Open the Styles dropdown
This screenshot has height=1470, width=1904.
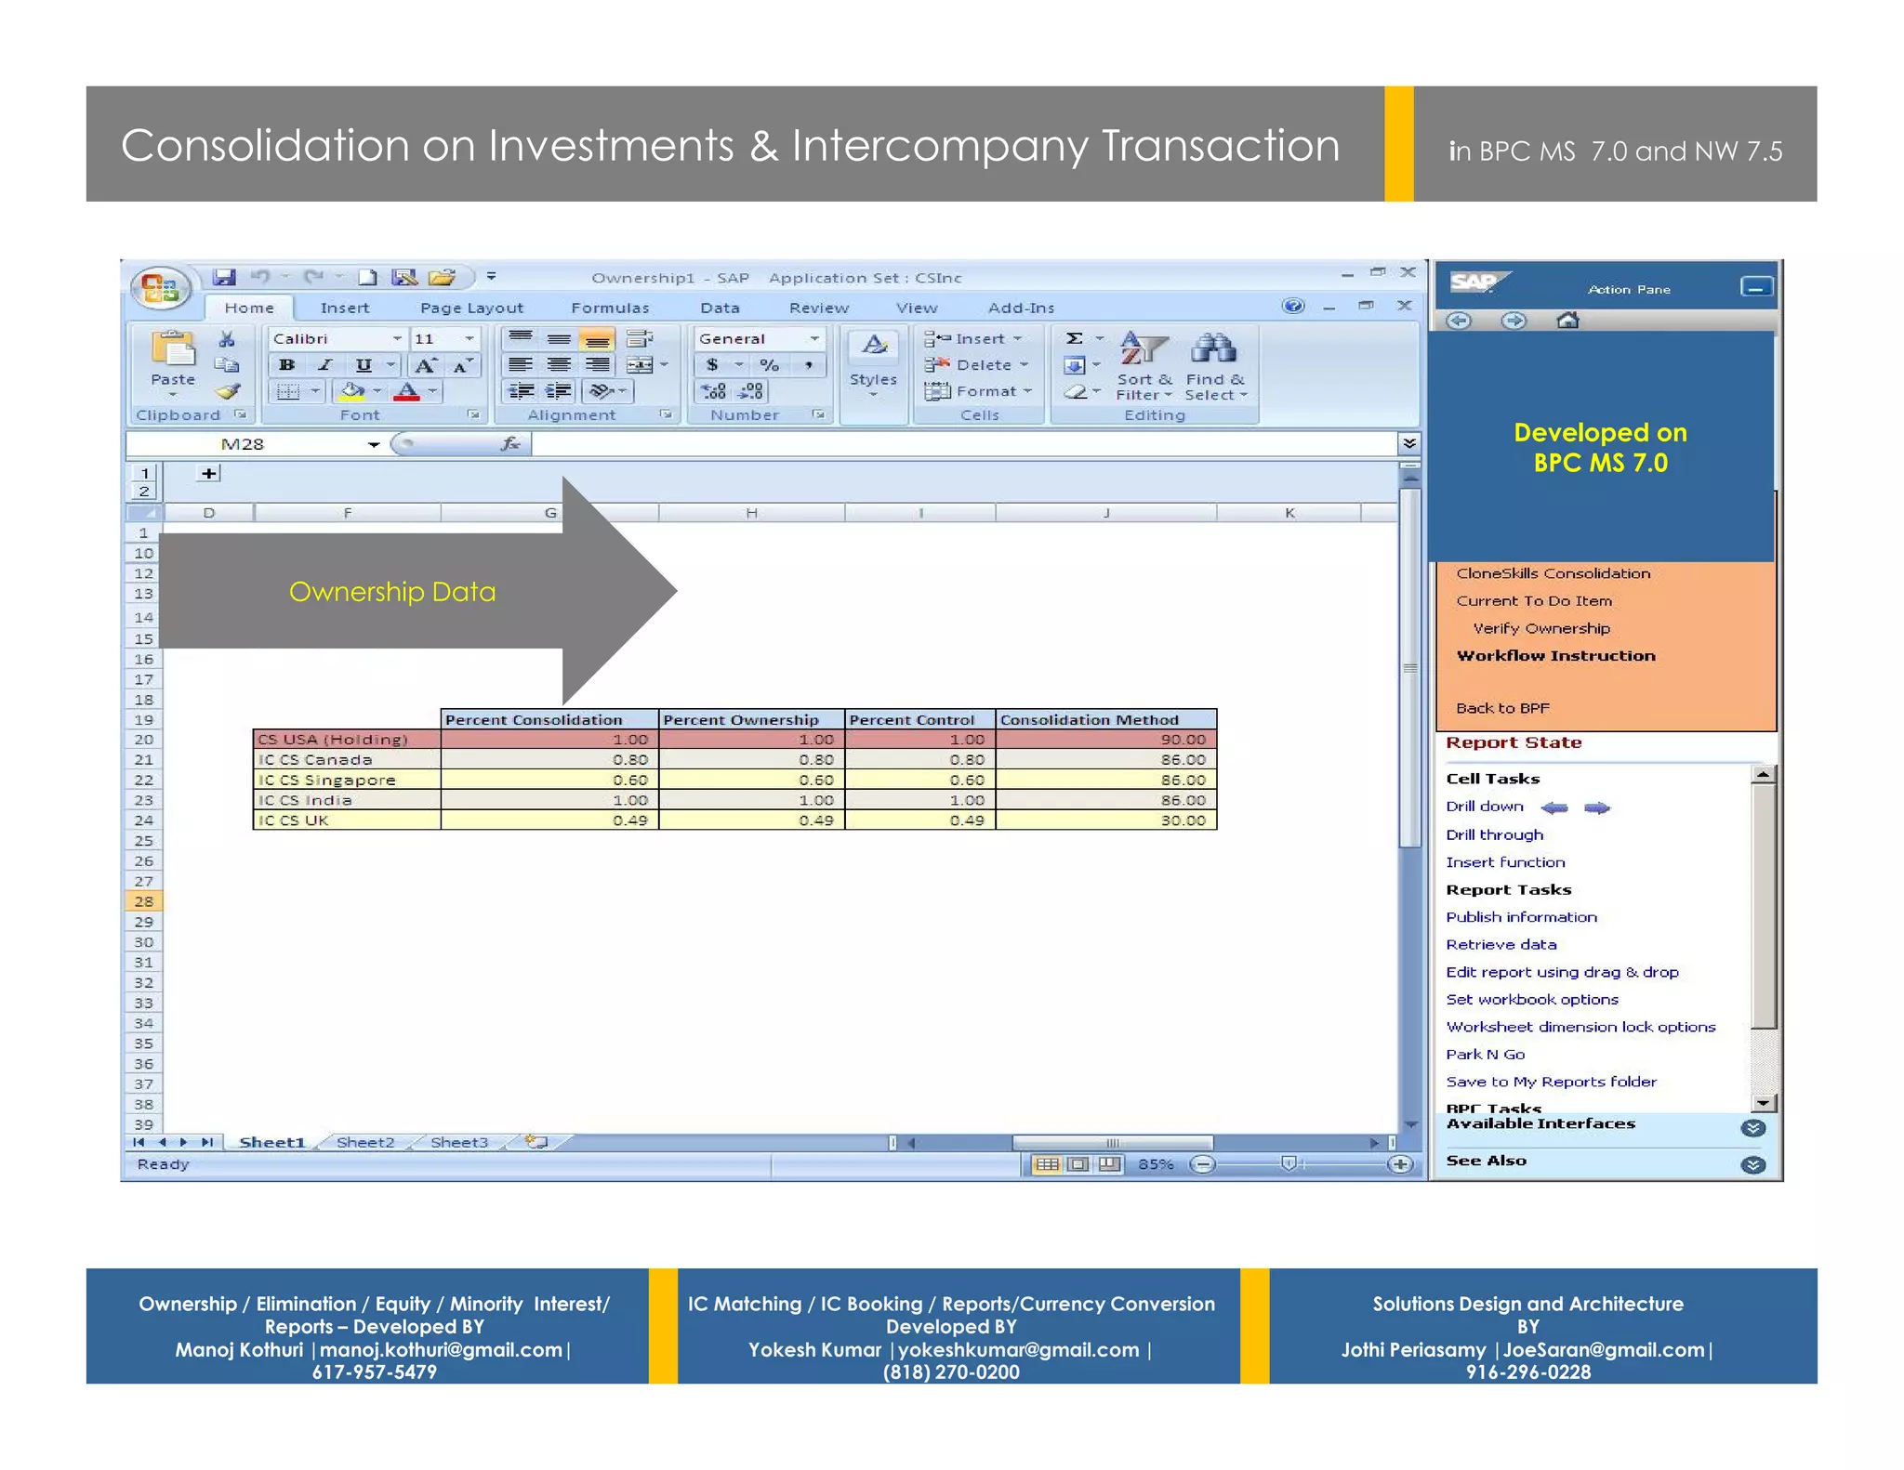873,366
